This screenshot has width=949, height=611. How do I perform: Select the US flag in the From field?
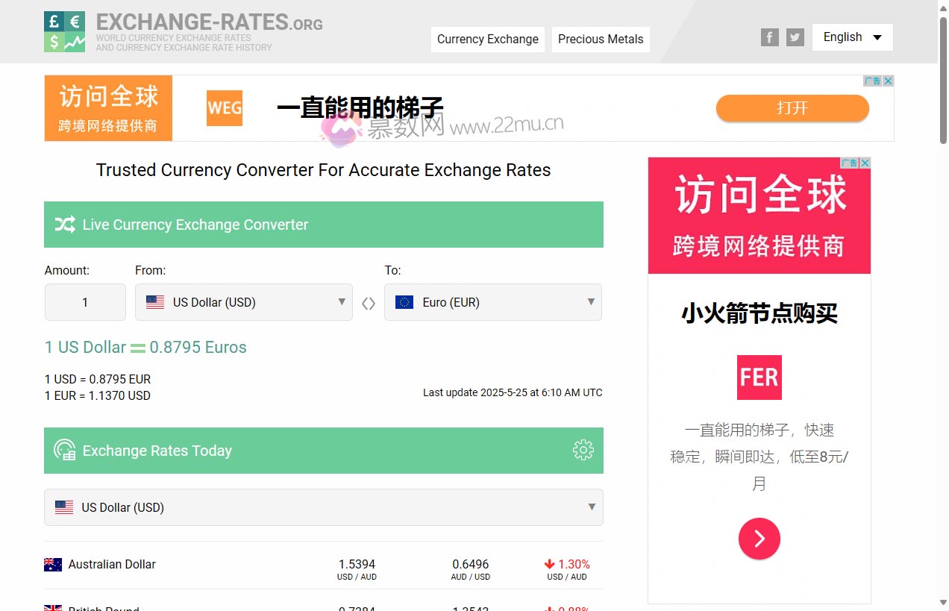pos(154,302)
